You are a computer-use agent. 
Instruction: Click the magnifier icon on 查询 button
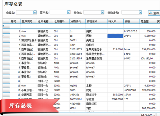[151, 13]
